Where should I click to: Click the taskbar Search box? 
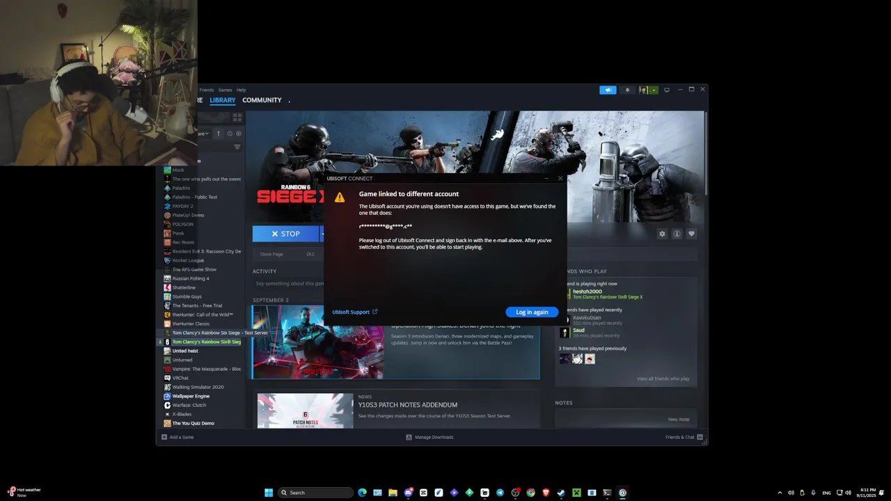pos(317,493)
